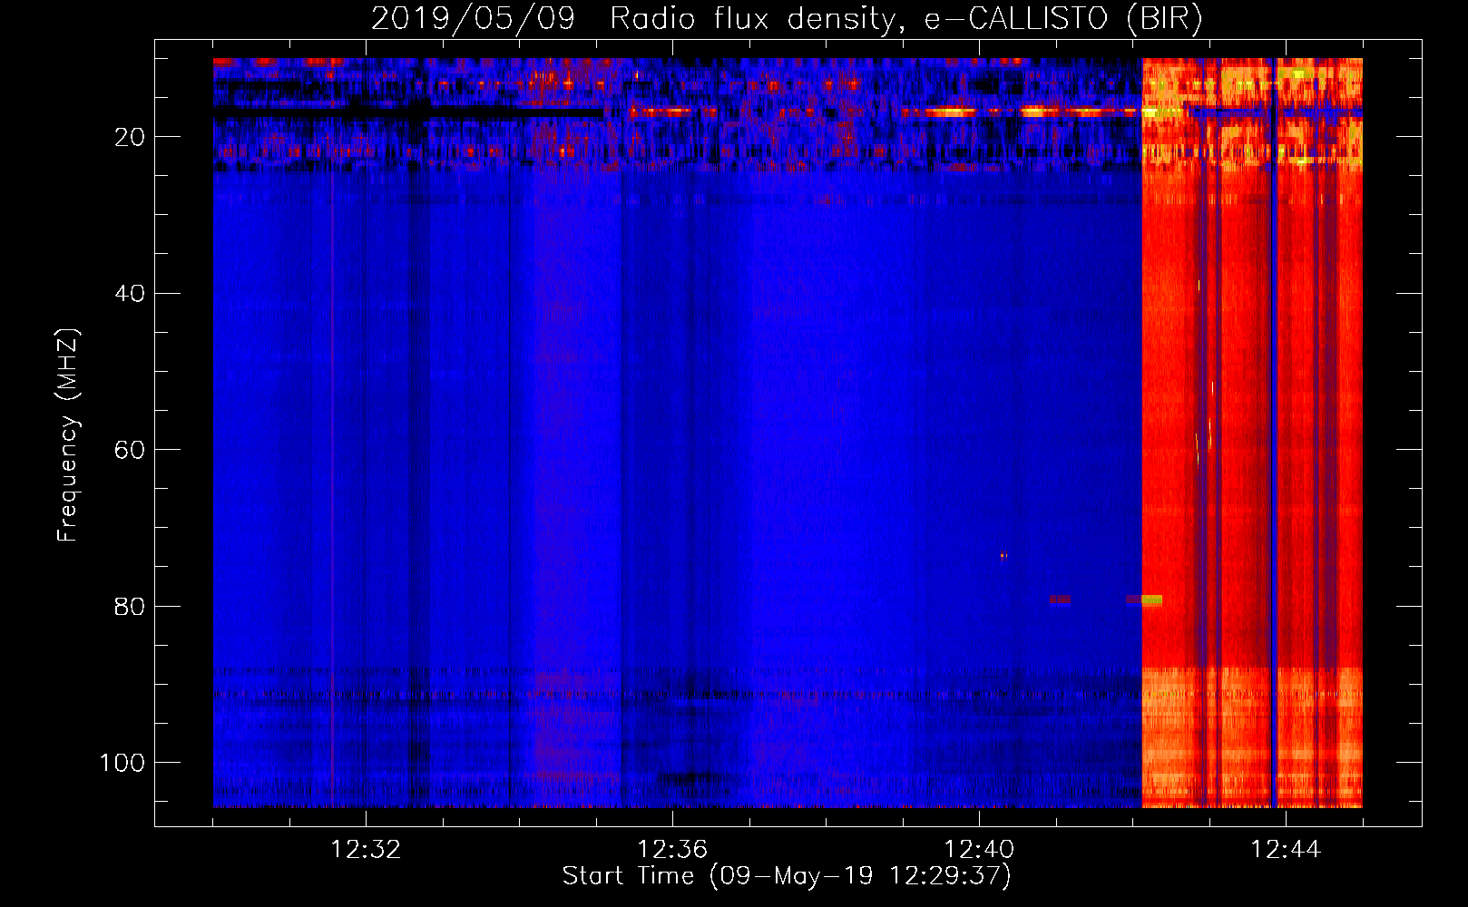
Task: Click the 100 frequency tick label
Action: click(122, 762)
